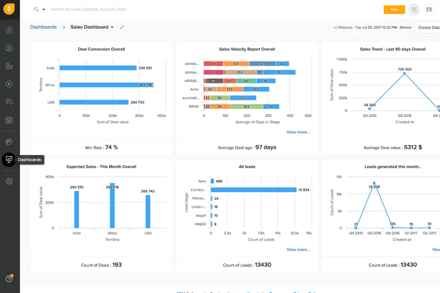
Task: Click the Dashboards tooltip label
Action: (30, 160)
